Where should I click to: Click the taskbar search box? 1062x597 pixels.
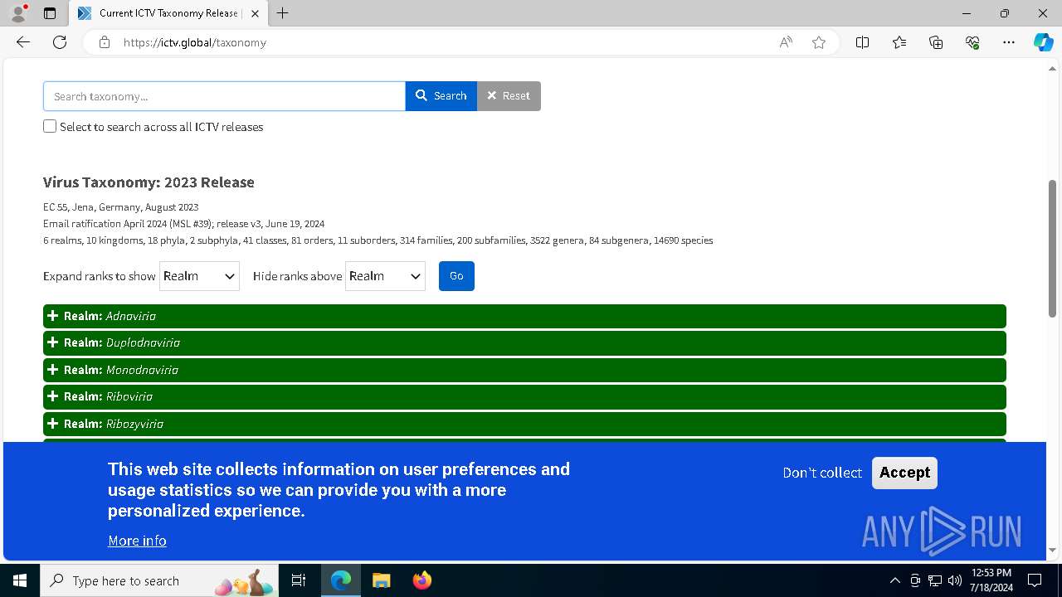160,580
